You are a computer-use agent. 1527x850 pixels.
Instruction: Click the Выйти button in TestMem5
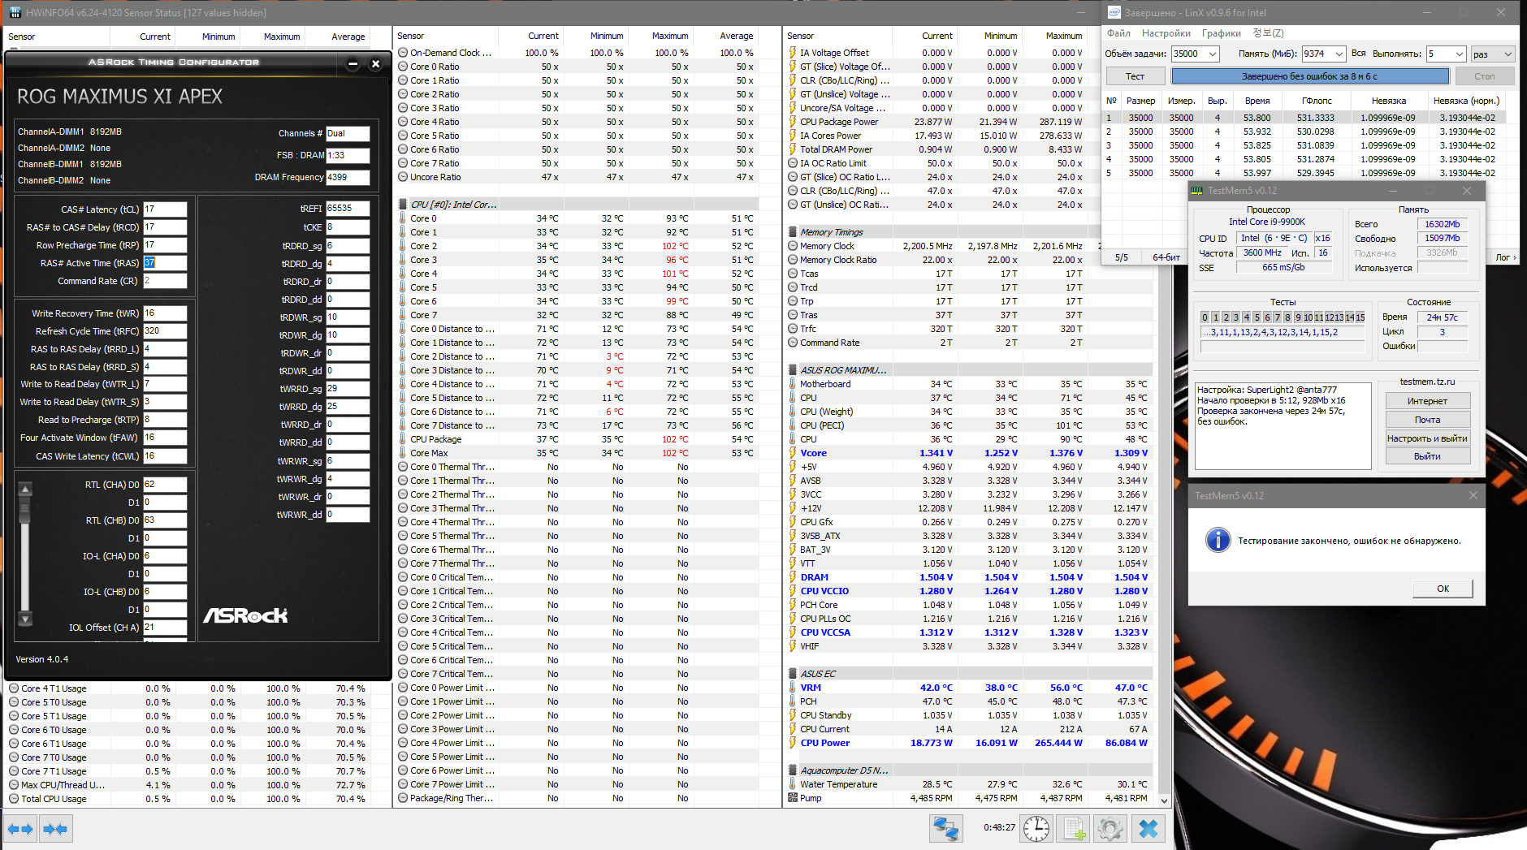pyautogui.click(x=1427, y=456)
